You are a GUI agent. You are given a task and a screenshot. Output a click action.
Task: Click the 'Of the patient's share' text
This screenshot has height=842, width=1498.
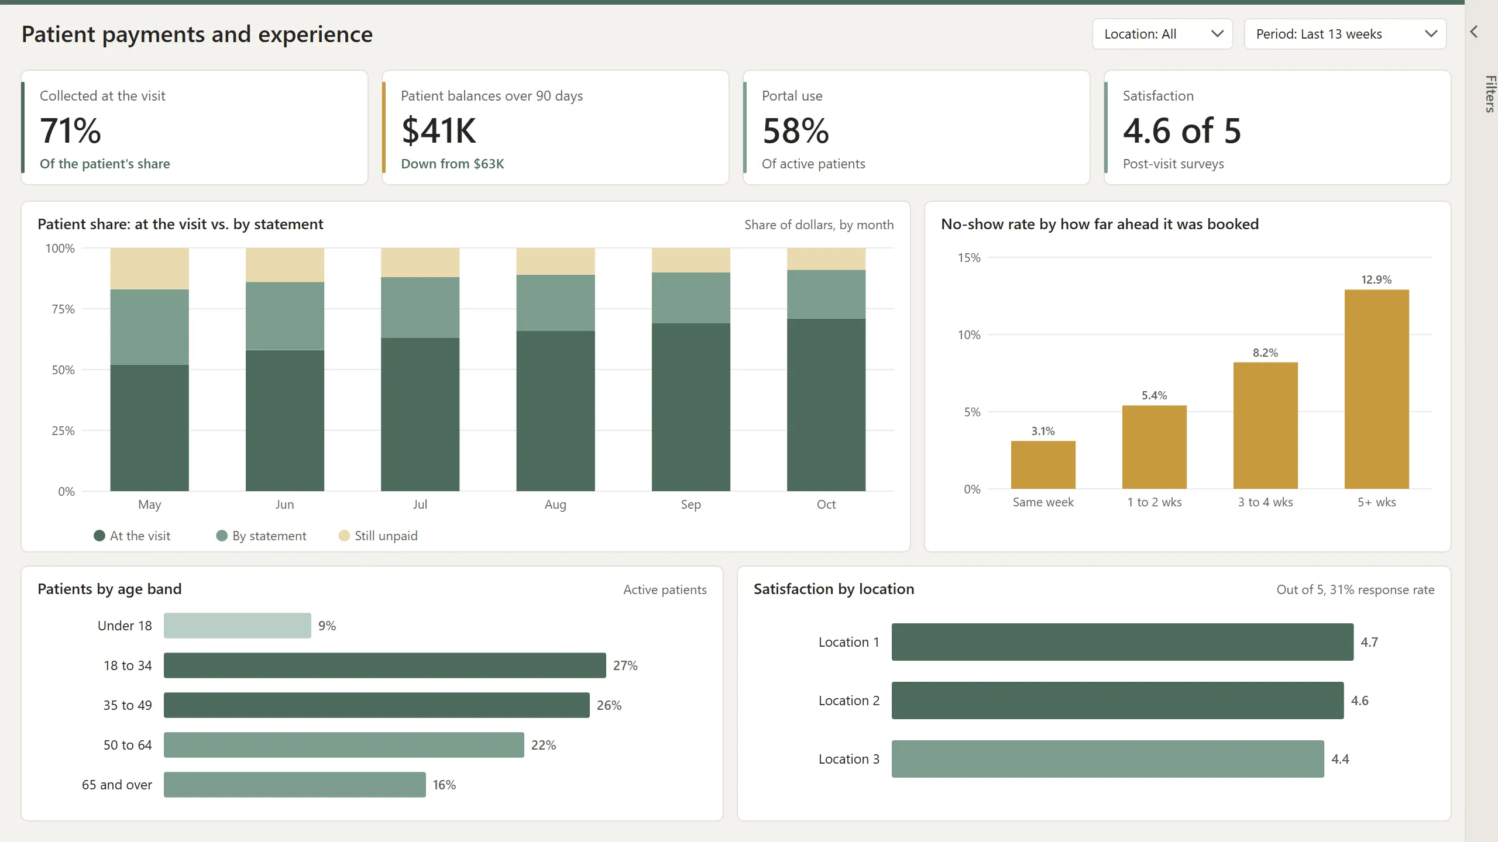pos(105,164)
